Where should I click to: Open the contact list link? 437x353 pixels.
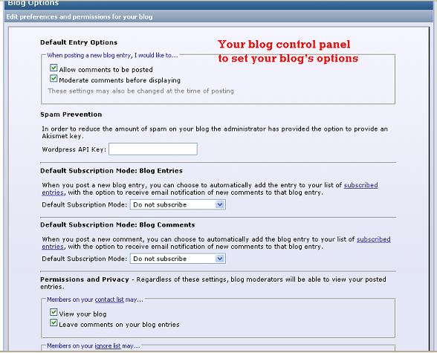109,299
